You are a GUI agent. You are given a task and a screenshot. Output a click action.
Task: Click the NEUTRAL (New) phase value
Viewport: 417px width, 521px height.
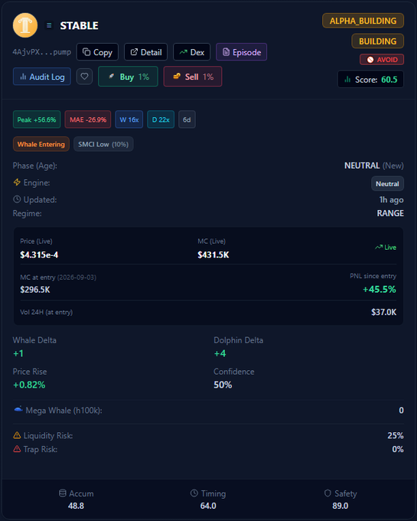click(x=374, y=165)
